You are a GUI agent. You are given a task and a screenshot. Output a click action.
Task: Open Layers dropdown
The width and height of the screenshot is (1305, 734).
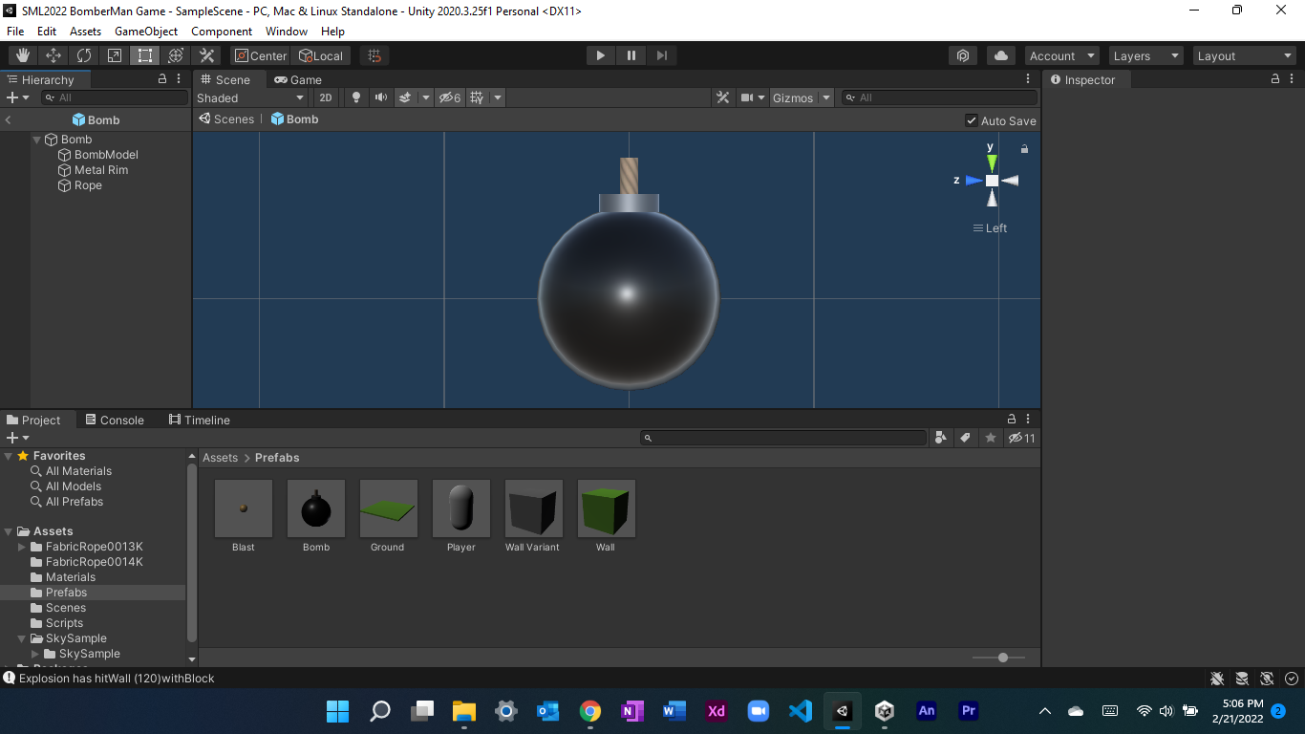(1145, 55)
